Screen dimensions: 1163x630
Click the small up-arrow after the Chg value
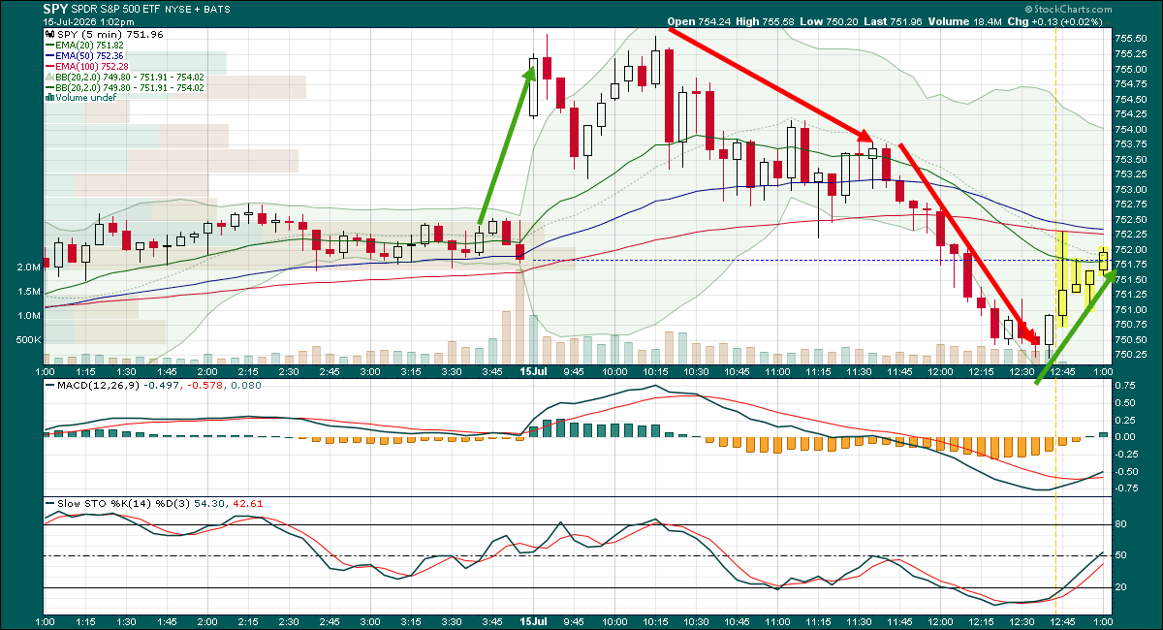[1110, 20]
